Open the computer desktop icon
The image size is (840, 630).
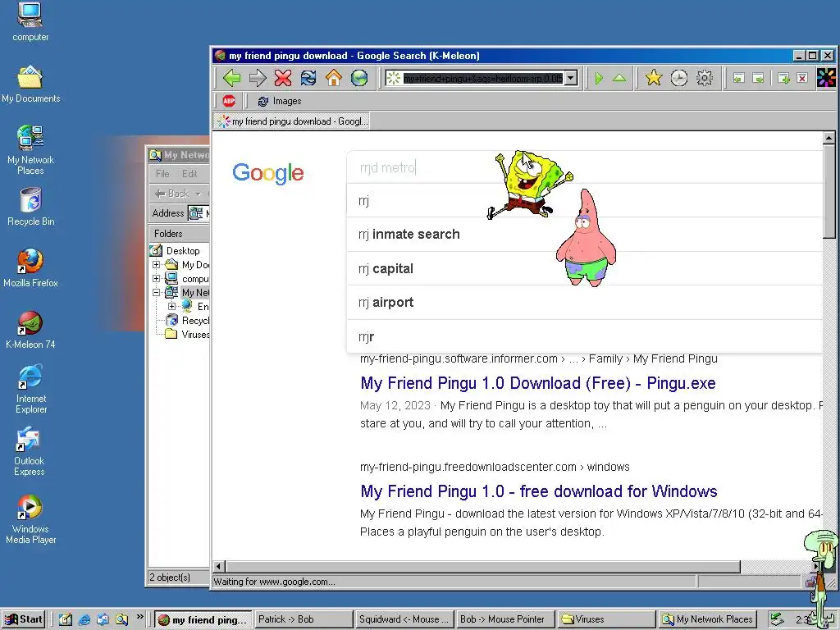coord(30,22)
